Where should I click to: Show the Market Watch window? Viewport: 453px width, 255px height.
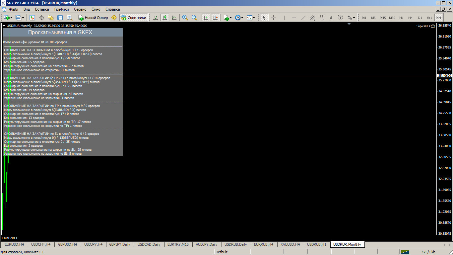click(x=32, y=18)
